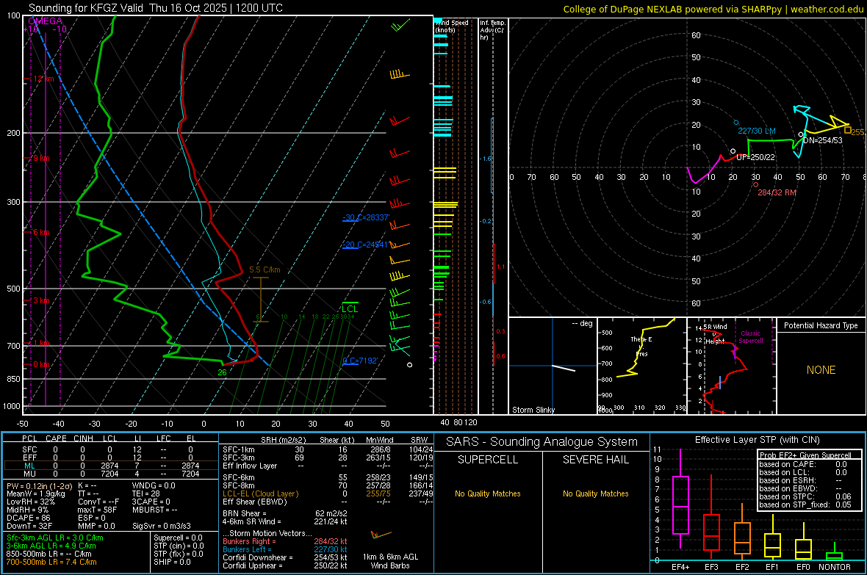Select the SFC parcel row

[x=111, y=449]
